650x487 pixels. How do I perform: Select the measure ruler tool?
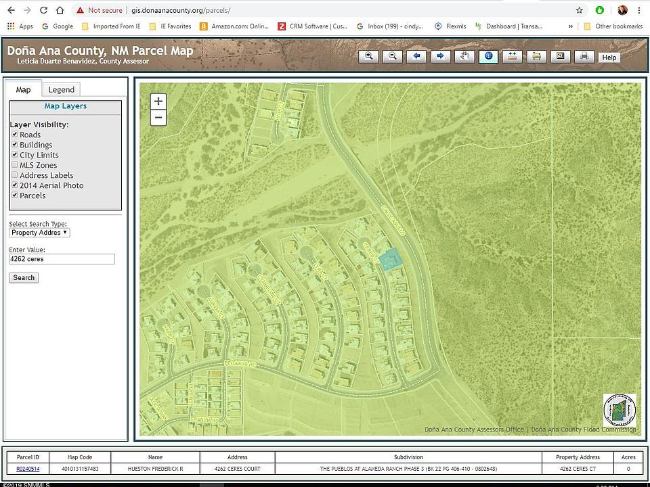512,57
